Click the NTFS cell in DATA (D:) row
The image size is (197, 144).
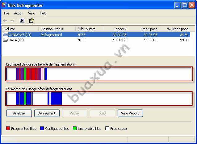tap(82, 40)
